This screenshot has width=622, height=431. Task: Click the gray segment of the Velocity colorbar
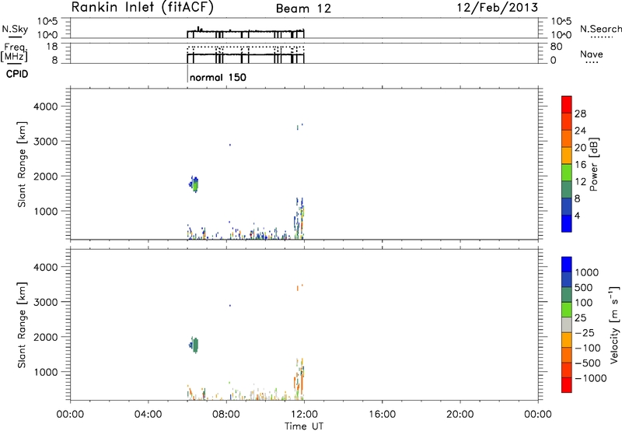click(567, 324)
